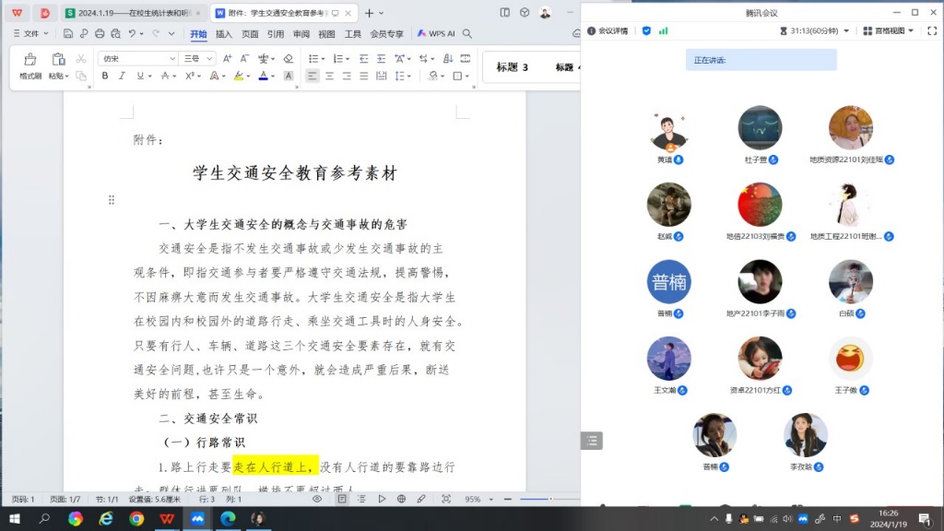Click the 会议详情 button
Image resolution: width=944 pixels, height=531 pixels.
click(x=608, y=30)
